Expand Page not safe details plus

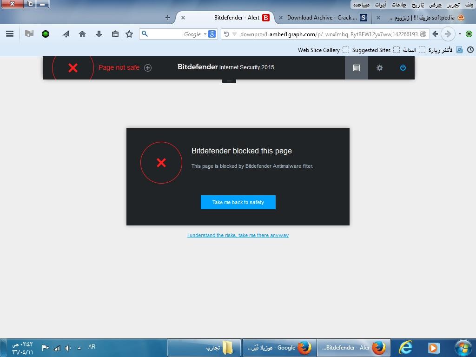click(148, 68)
